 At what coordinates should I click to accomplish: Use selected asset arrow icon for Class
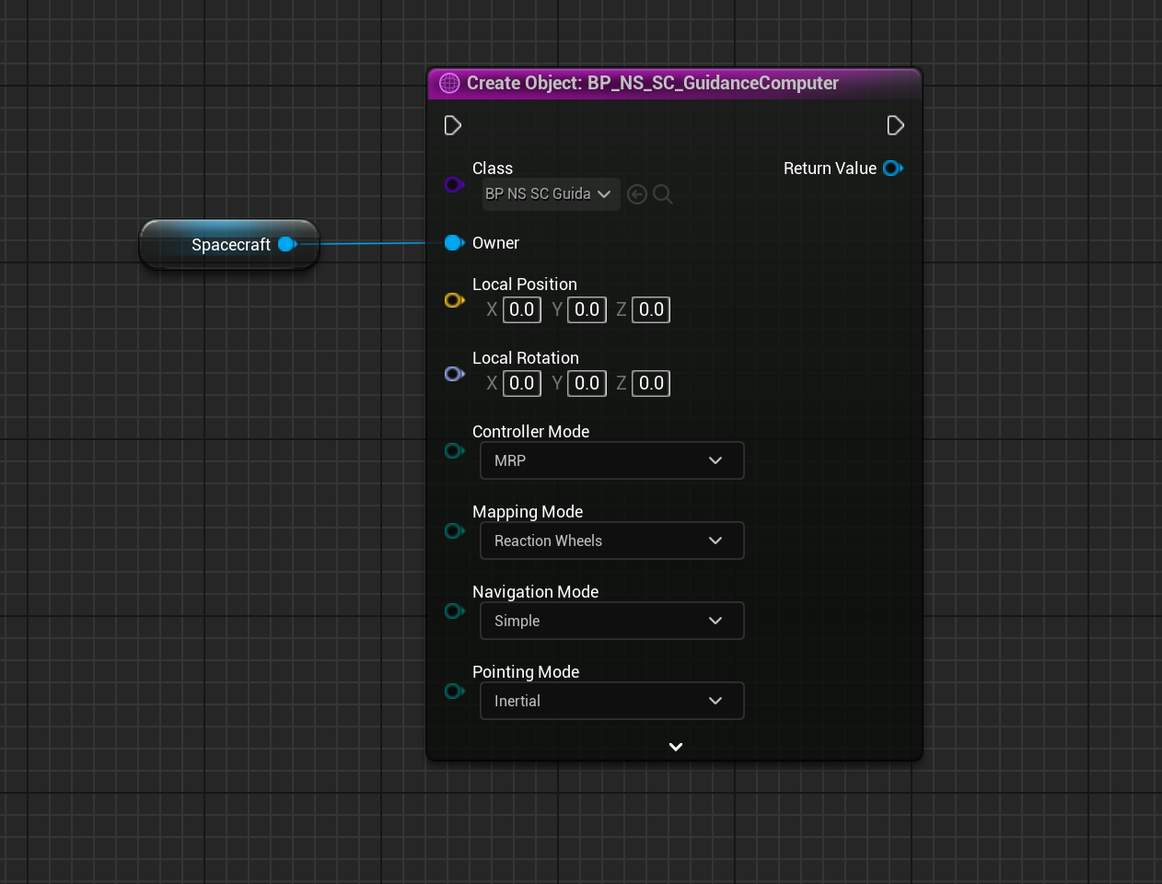[636, 194]
